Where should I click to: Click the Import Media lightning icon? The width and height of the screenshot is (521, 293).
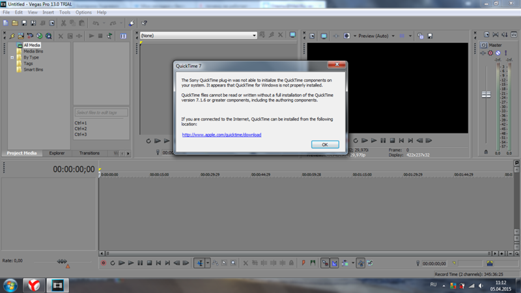(x=12, y=36)
